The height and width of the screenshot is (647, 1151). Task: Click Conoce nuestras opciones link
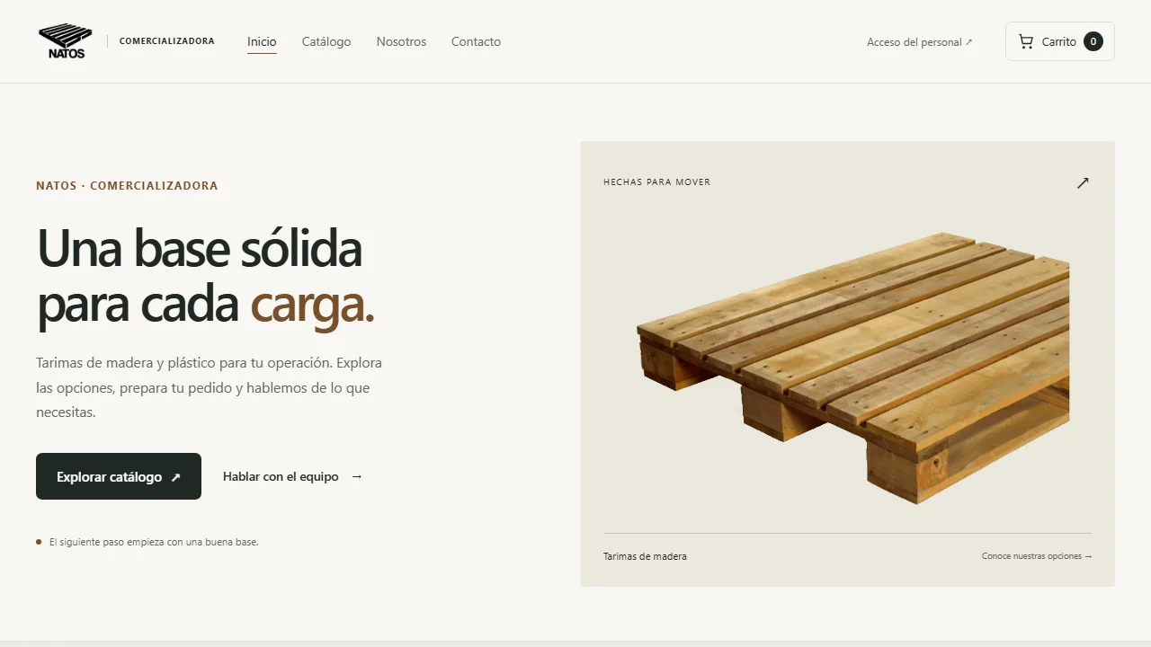(x=1037, y=556)
